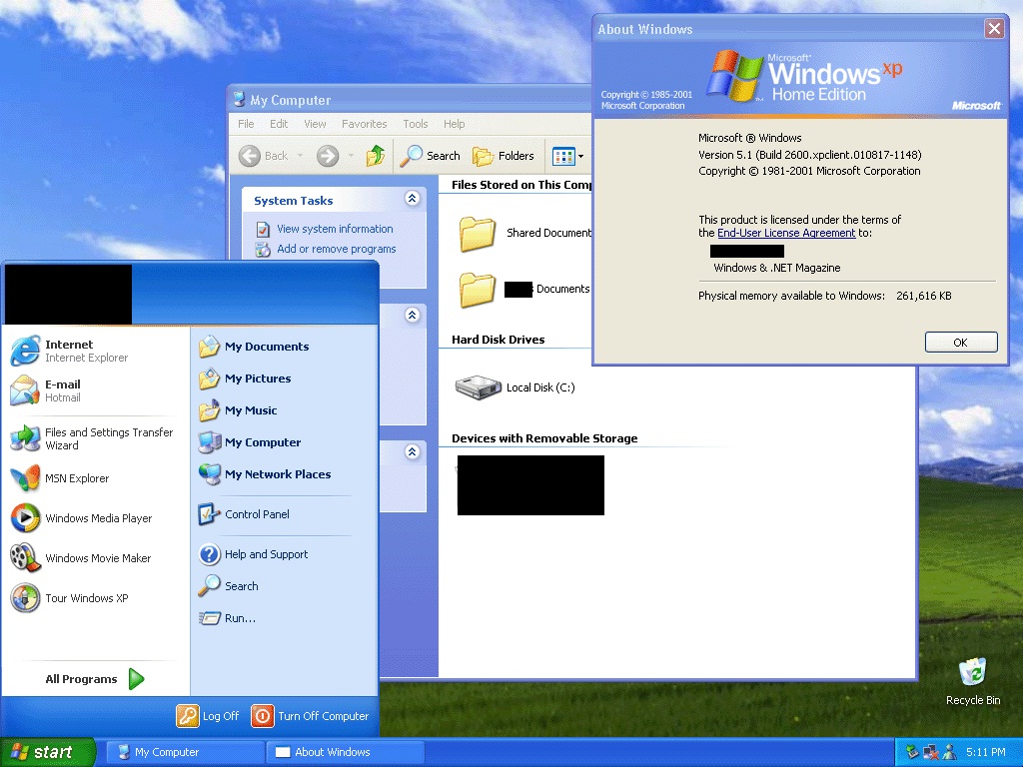Open My Music folder

(x=238, y=410)
